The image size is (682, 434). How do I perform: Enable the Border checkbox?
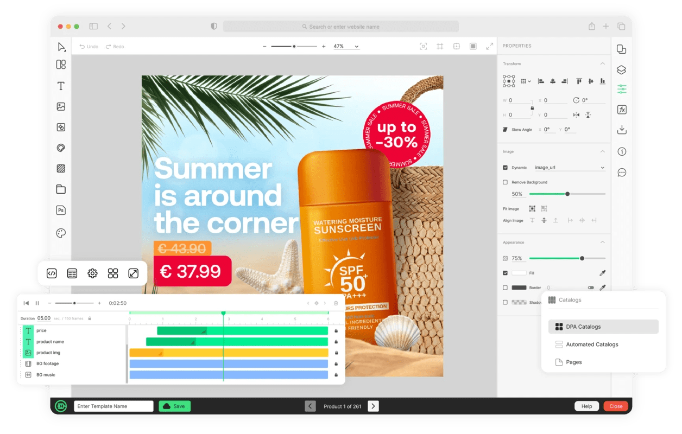(506, 288)
